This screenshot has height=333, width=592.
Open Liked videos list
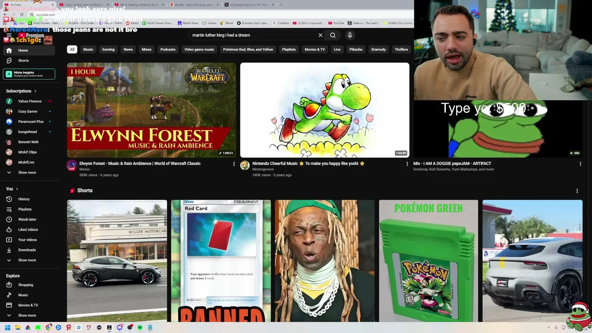tap(29, 229)
